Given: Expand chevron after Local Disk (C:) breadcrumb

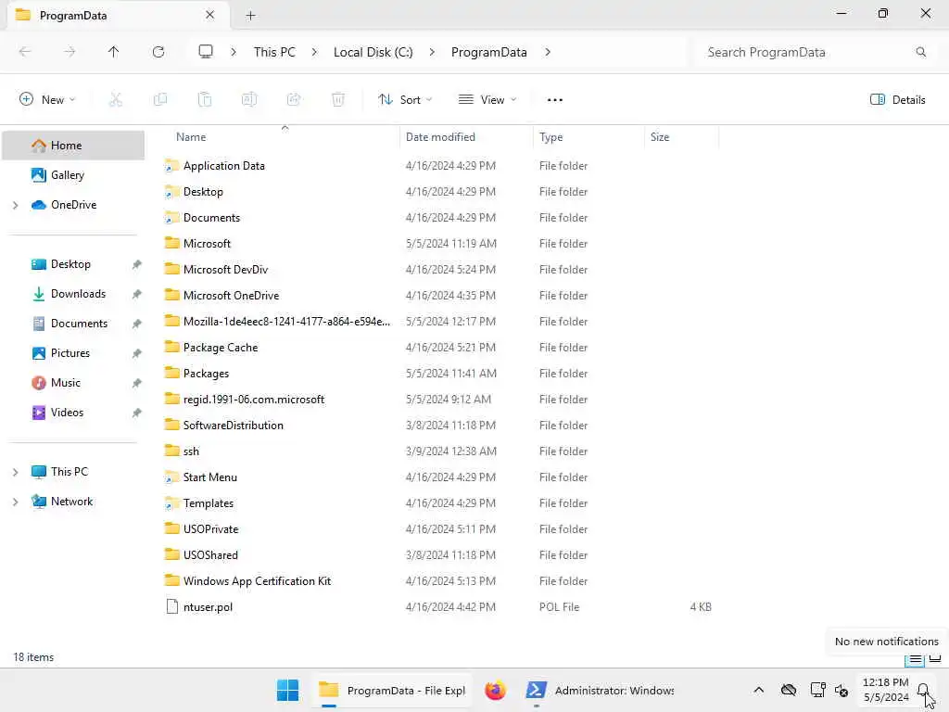Looking at the screenshot, I should tap(432, 52).
